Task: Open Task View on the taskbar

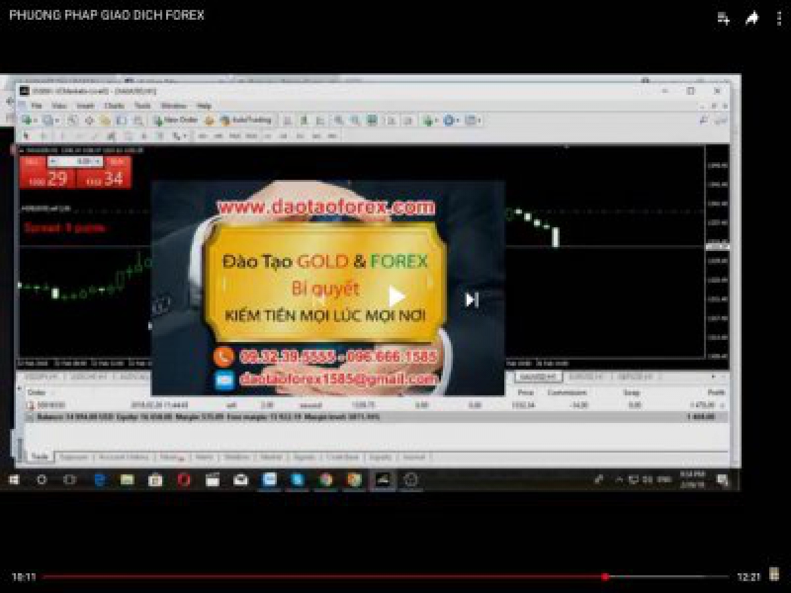Action: tap(69, 480)
